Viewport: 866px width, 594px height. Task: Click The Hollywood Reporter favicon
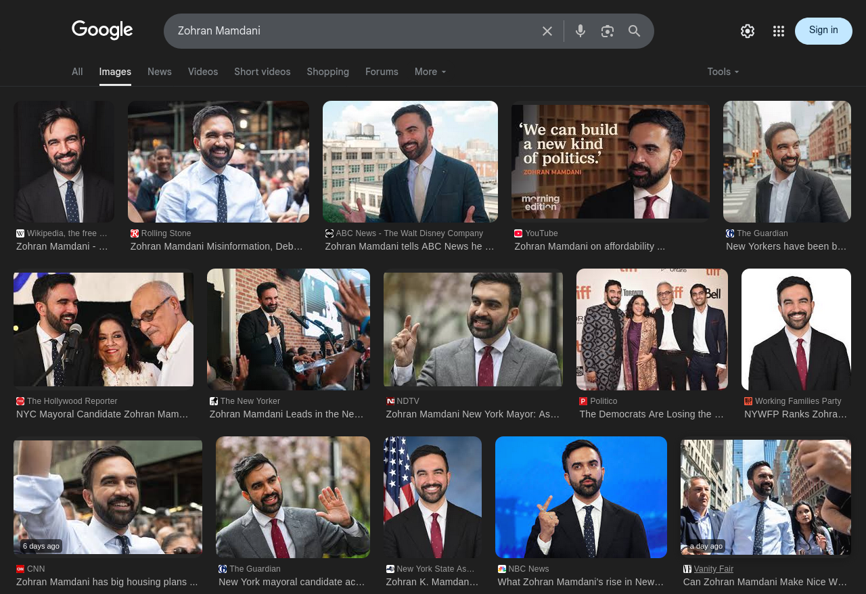tap(20, 401)
